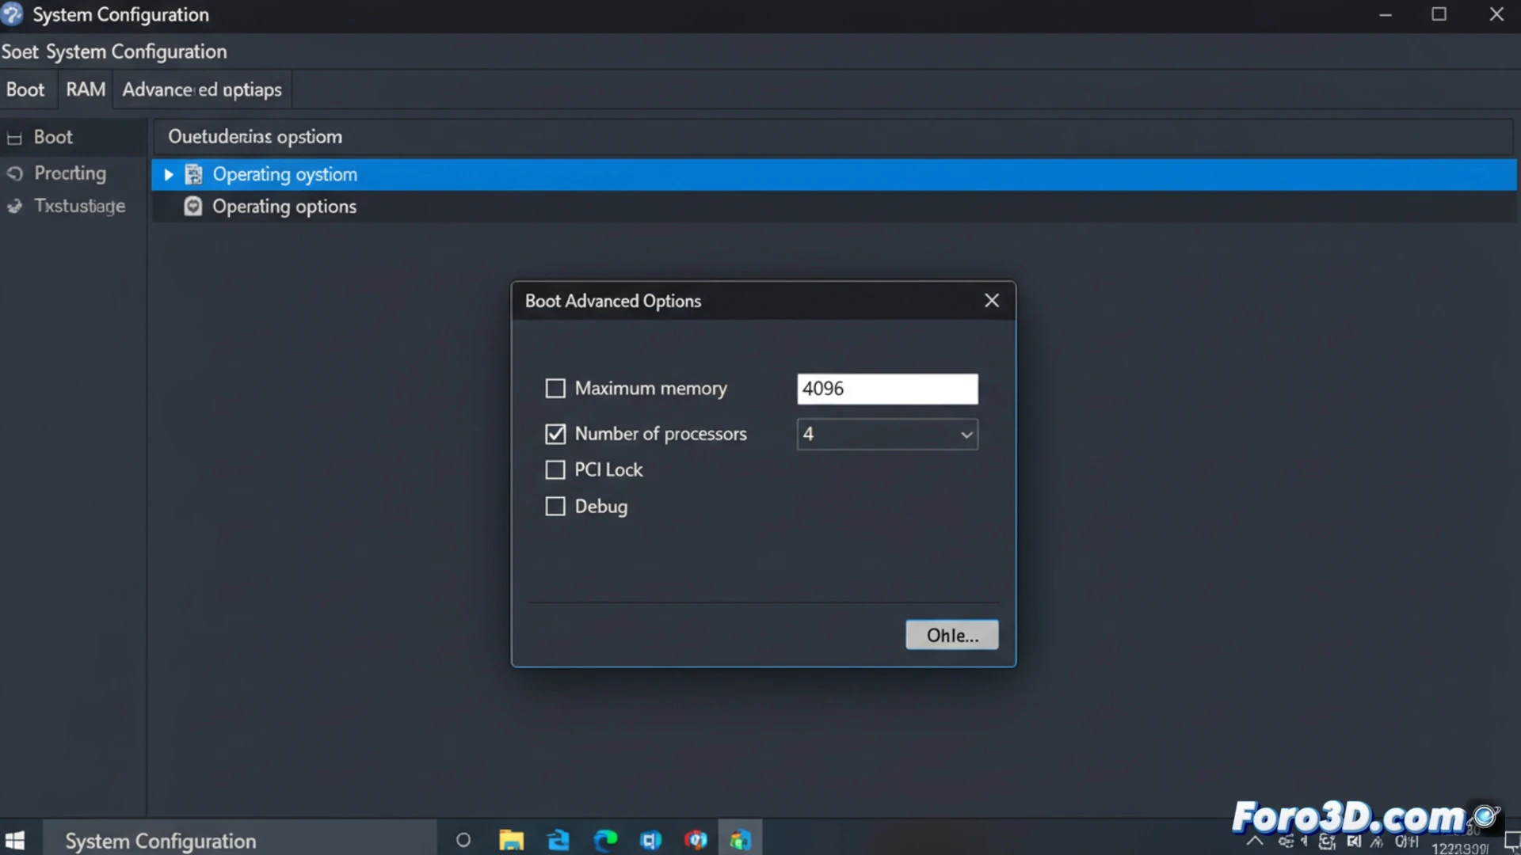Click the Processing icon in the sidebar
This screenshot has height=855, width=1521.
[x=14, y=173]
